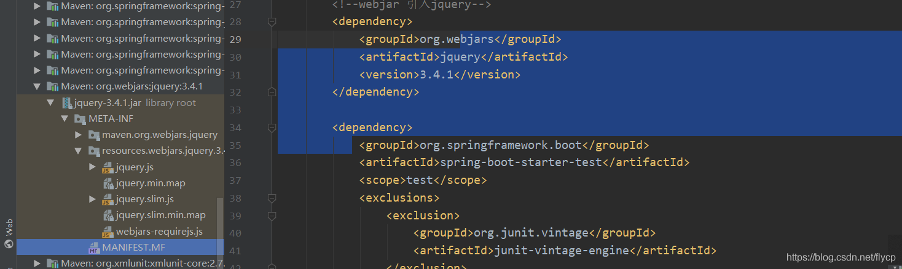
Task: Select Maven: org.xmlunit:xmlunit-core label
Action: 143,263
